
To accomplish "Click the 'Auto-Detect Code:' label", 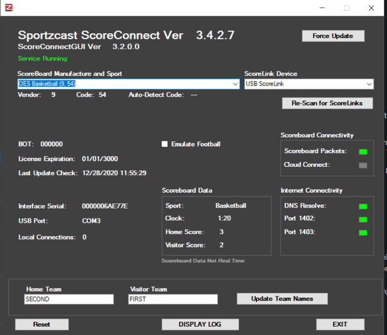I will point(156,95).
